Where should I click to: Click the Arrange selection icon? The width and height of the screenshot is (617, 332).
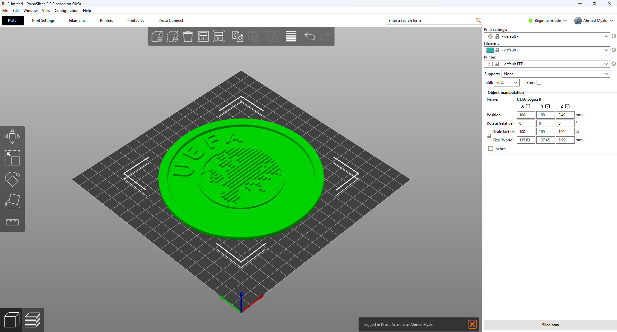click(x=219, y=36)
